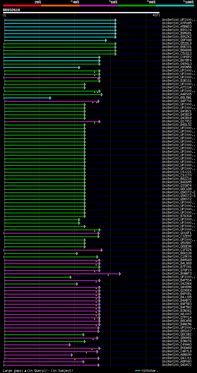197x373 pixels.
Task: Open hit UniRef100_B9MU81
Action: [x=177, y=33]
